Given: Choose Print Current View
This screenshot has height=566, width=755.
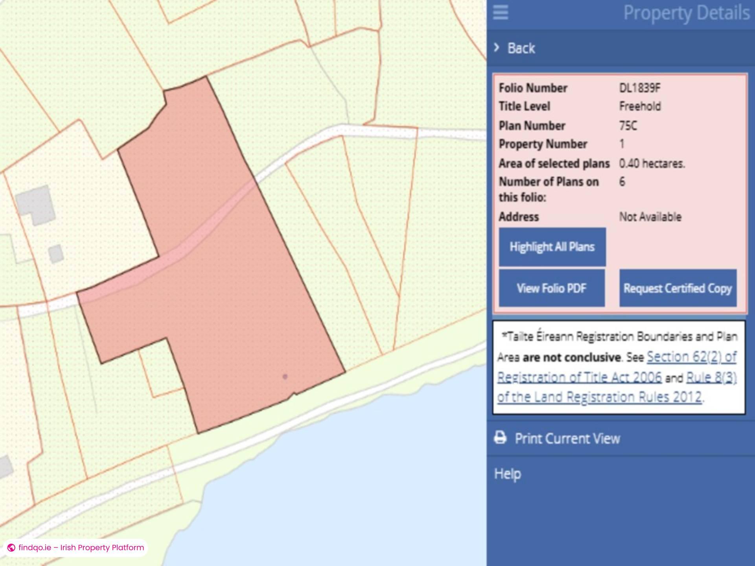Looking at the screenshot, I should (x=568, y=438).
